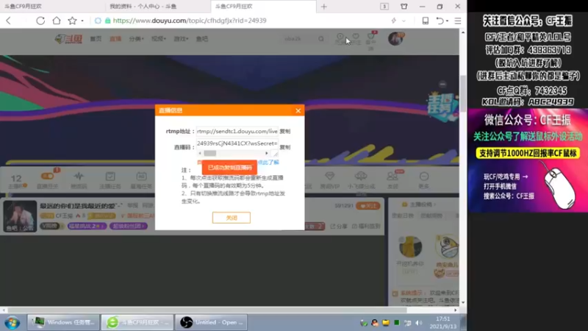Click the Douyu search box
The width and height of the screenshot is (588, 331).
pyautogui.click(x=298, y=39)
